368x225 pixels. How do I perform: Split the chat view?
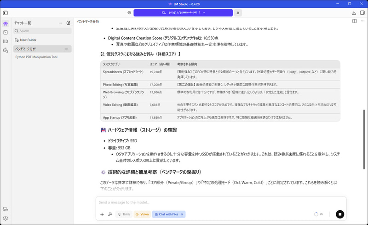[354, 21]
